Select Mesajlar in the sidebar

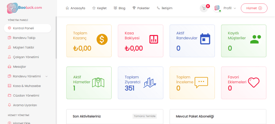click(x=19, y=67)
